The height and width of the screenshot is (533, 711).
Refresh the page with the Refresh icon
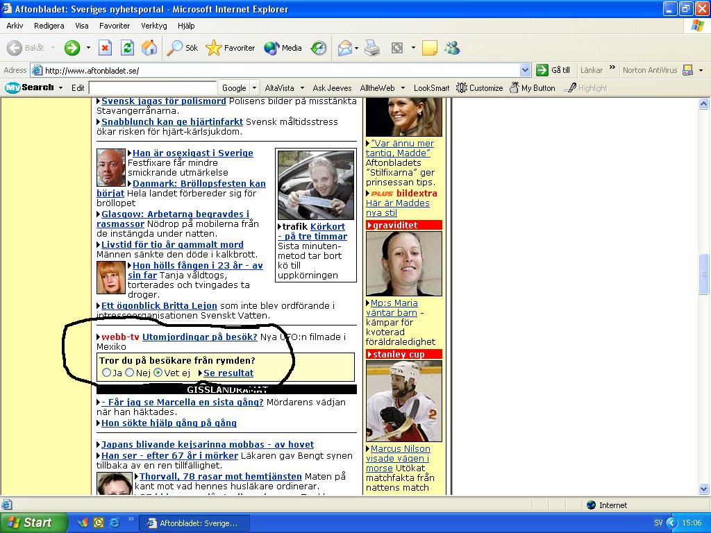128,48
